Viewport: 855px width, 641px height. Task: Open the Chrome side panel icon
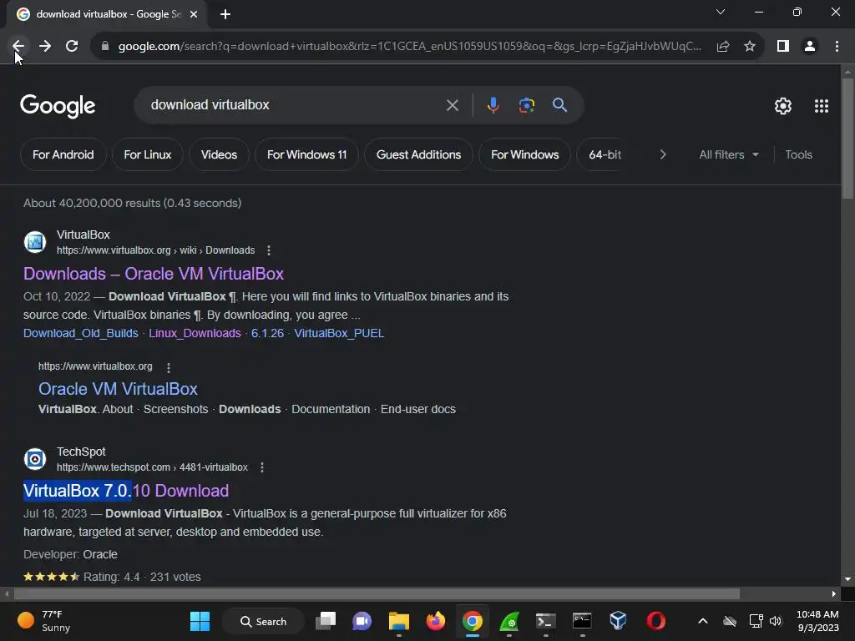pos(783,47)
